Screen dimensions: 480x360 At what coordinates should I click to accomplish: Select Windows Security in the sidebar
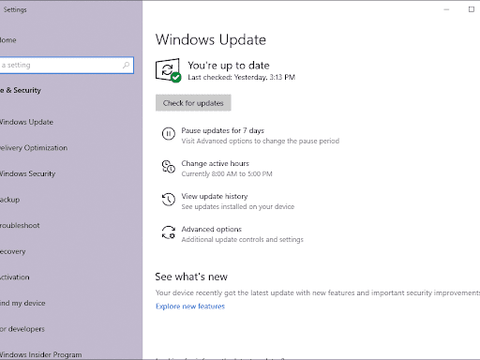click(x=27, y=173)
